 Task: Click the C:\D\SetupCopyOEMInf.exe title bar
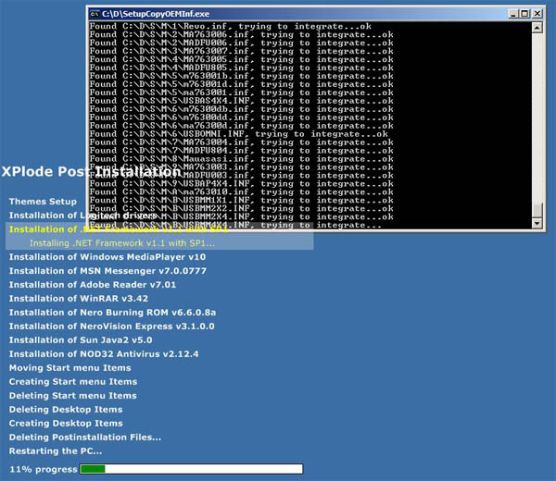tap(297, 14)
